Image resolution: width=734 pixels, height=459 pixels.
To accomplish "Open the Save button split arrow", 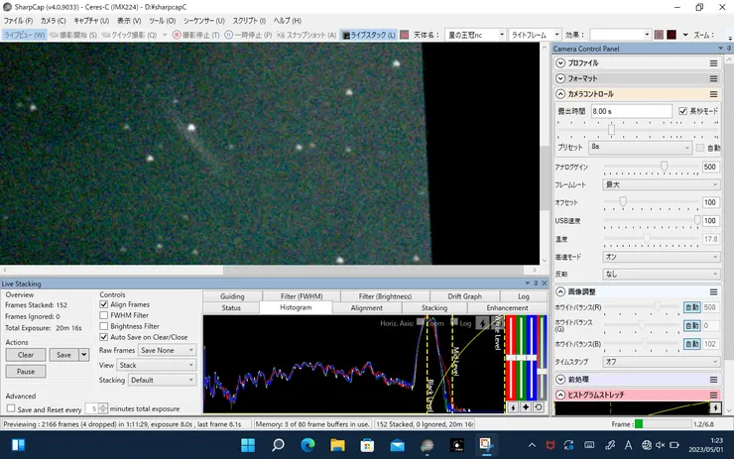I will (x=83, y=355).
